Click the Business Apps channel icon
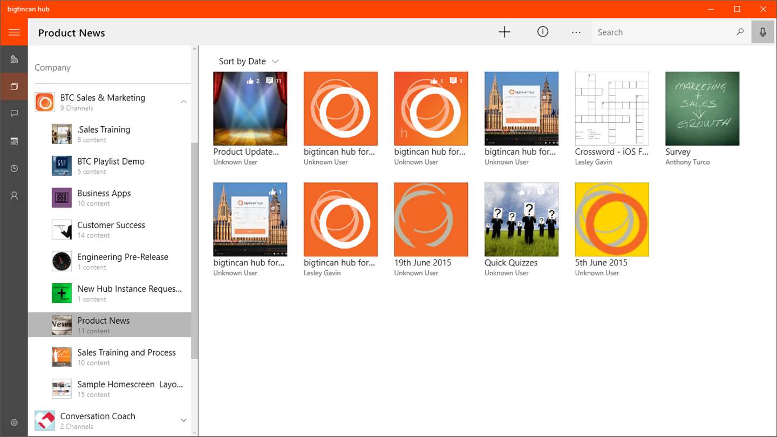The image size is (777, 437). click(x=62, y=197)
